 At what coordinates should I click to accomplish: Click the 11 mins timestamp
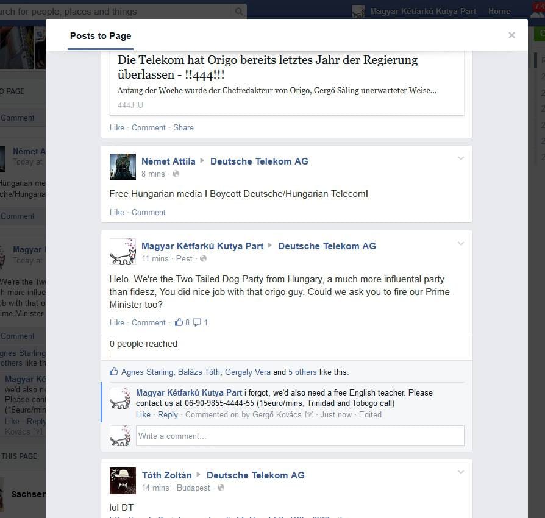point(155,258)
